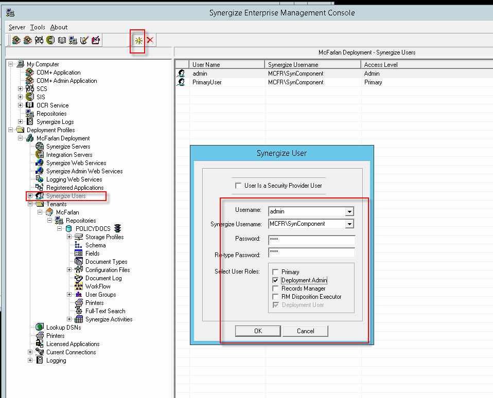Image resolution: width=493 pixels, height=398 pixels.
Task: Select the Document Log node icon
Action: 79,278
